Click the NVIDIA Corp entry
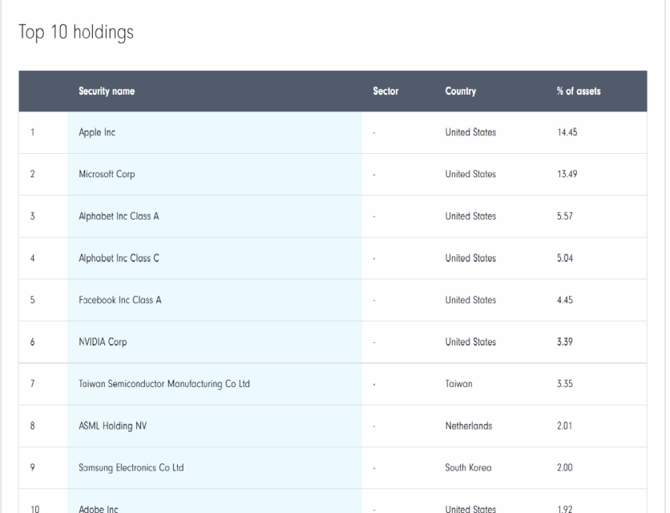670x513 pixels. (x=103, y=341)
